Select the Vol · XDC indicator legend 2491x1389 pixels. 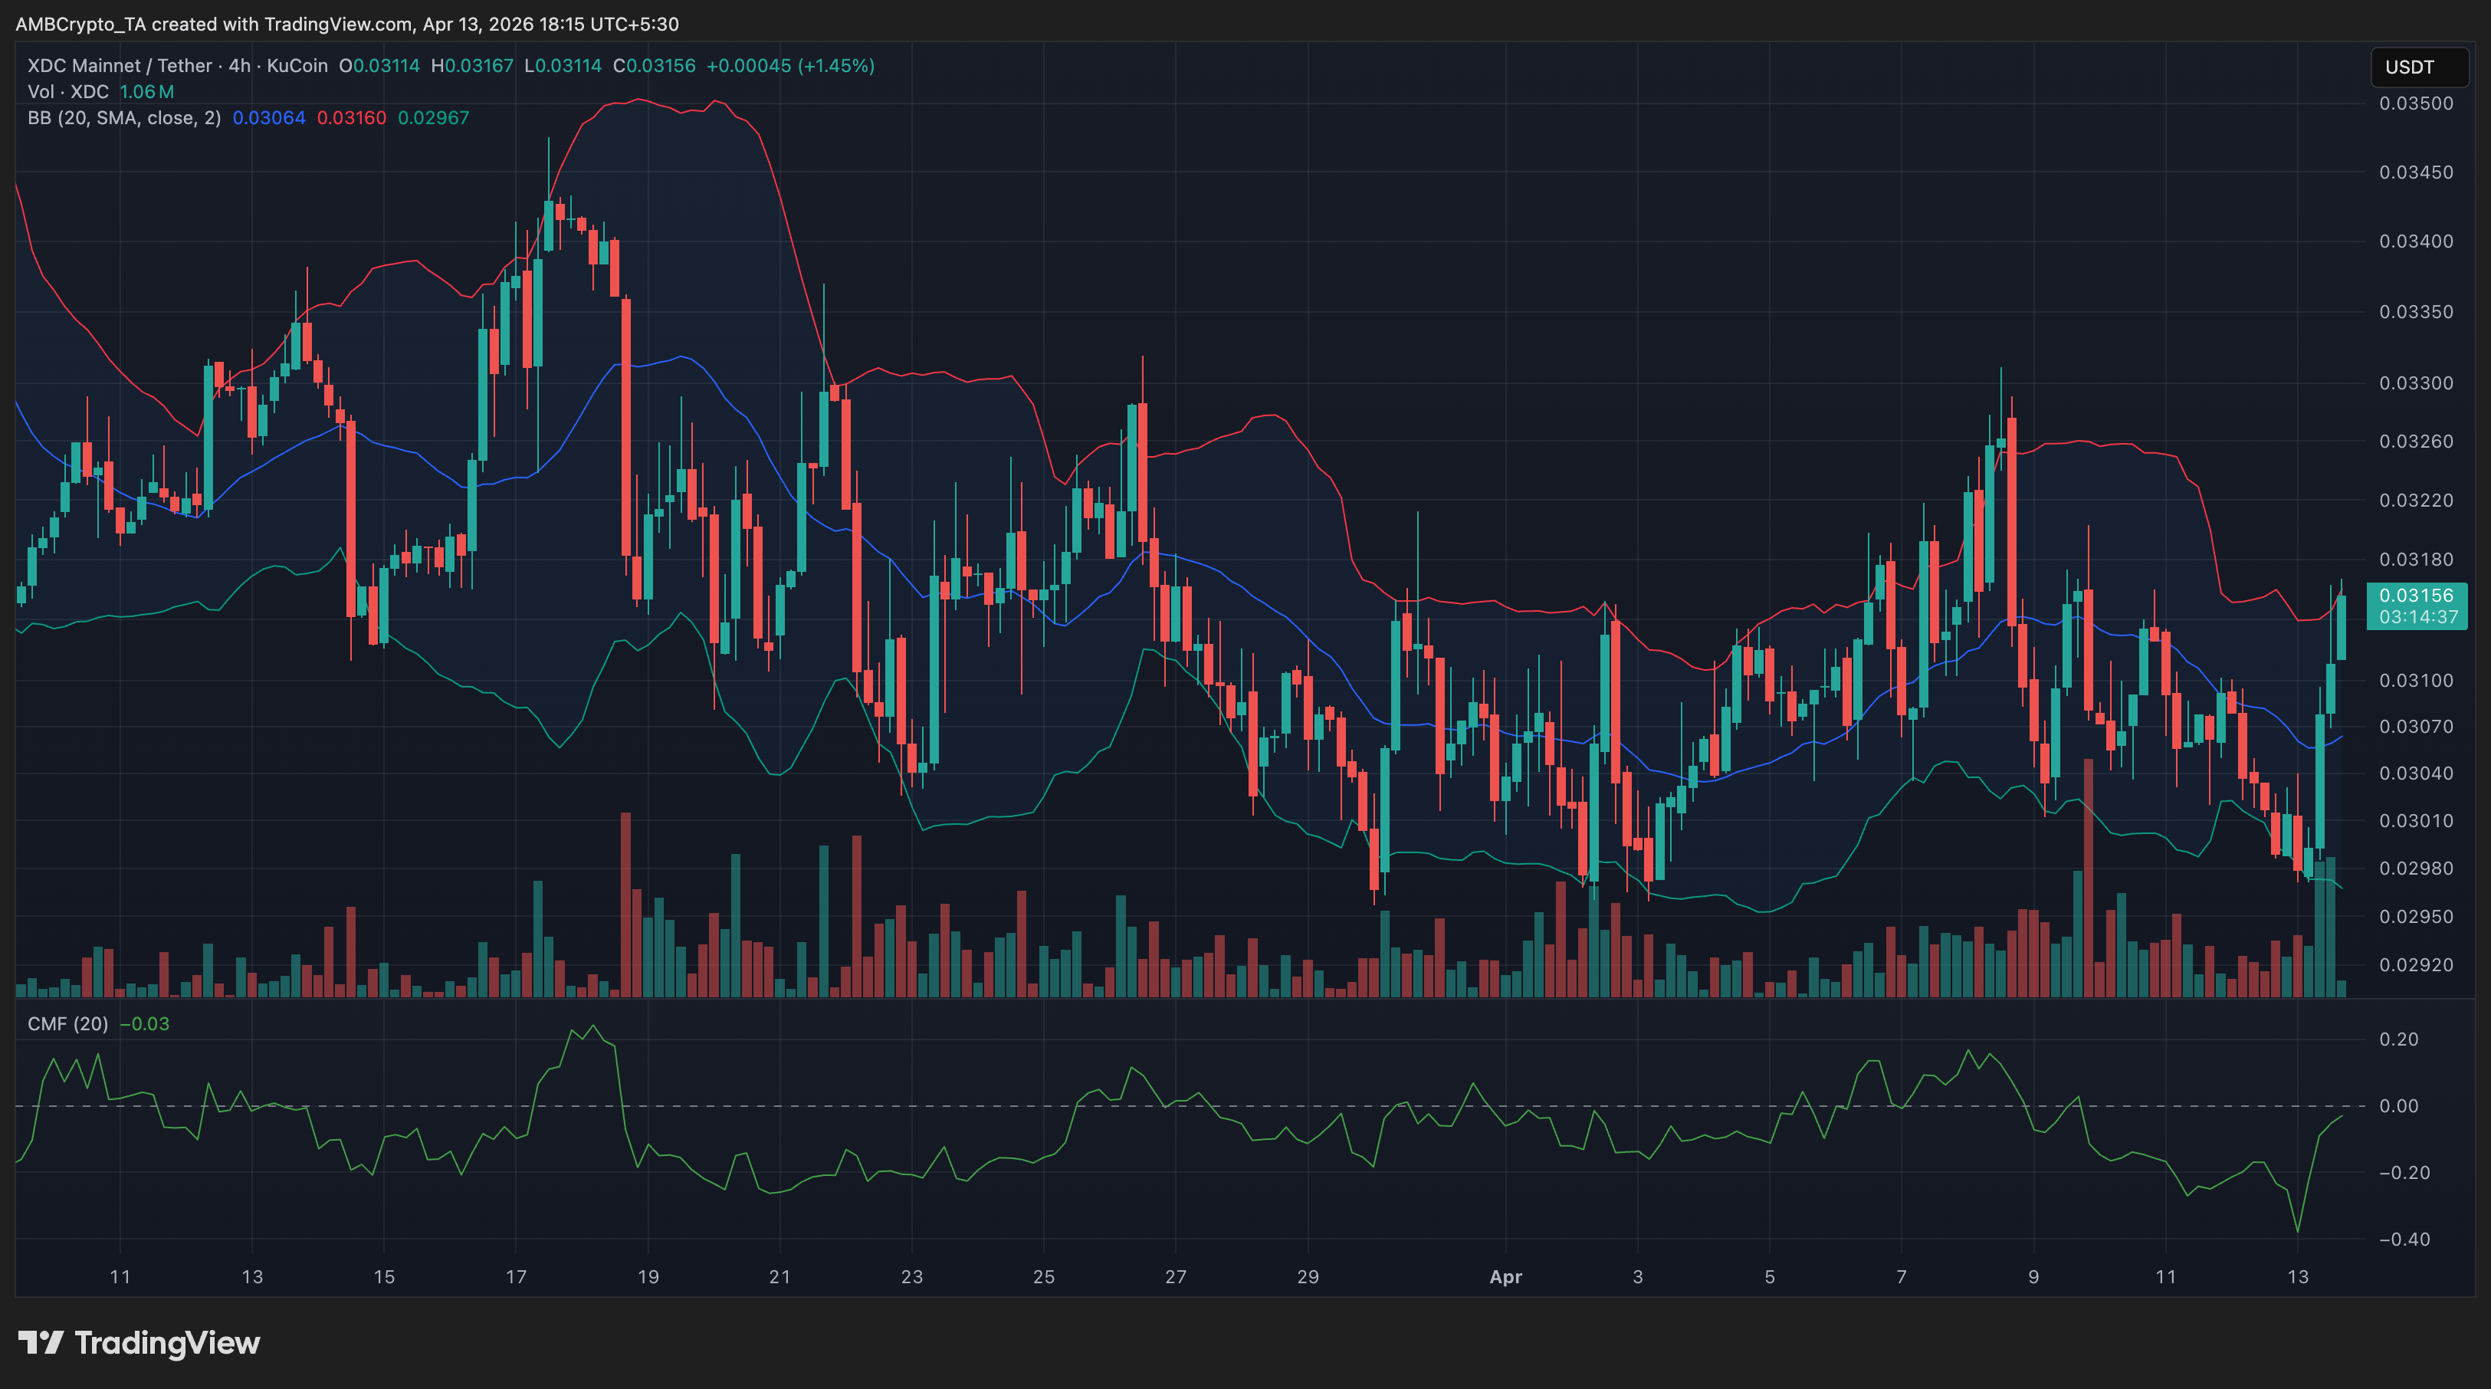point(67,92)
